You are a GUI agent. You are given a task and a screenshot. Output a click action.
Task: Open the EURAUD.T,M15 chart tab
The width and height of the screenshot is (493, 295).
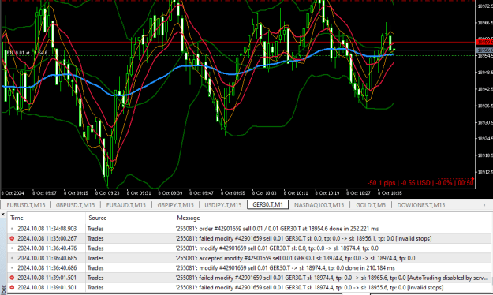125,205
